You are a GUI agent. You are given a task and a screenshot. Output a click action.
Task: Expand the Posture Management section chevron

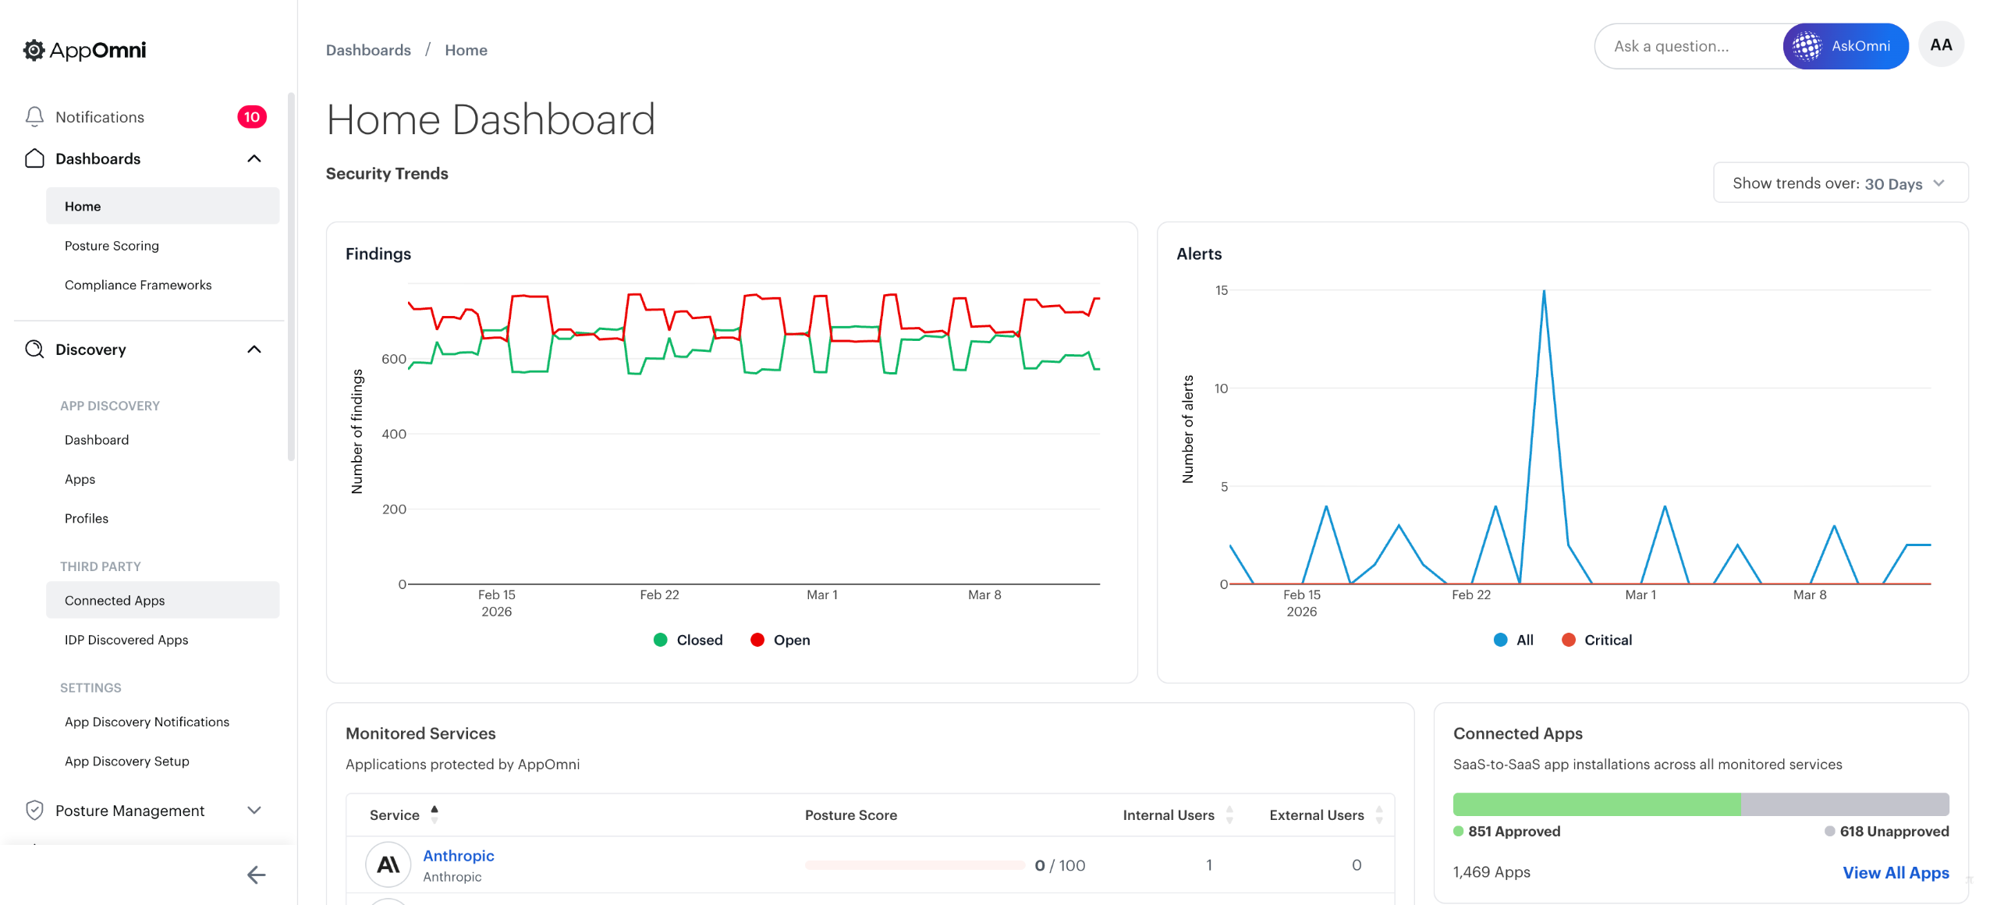254,810
